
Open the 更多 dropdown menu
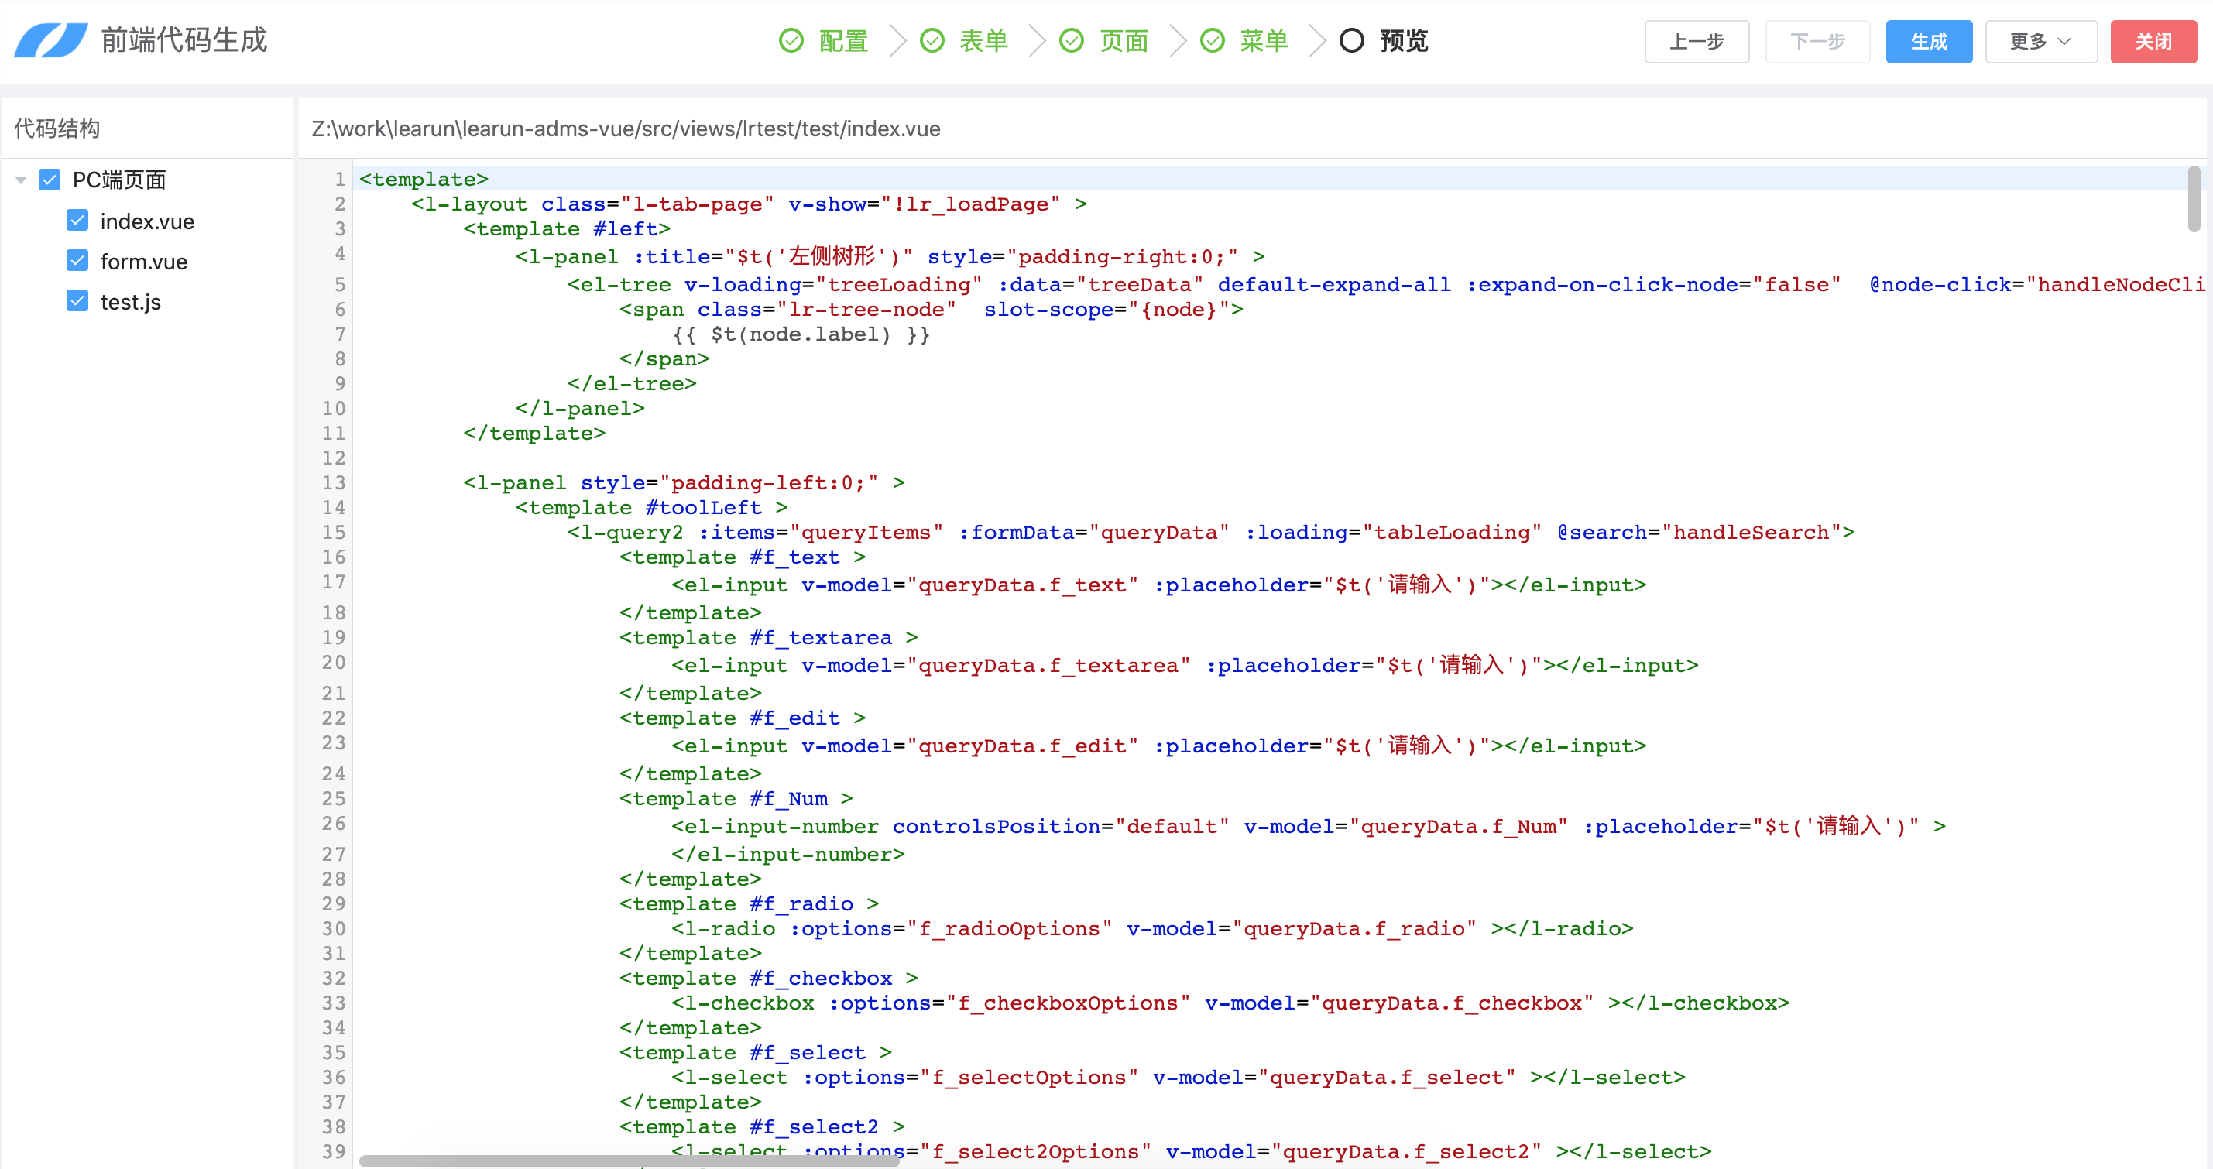(2040, 41)
